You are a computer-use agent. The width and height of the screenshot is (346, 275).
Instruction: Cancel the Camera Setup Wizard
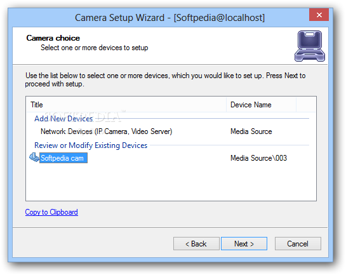298,244
